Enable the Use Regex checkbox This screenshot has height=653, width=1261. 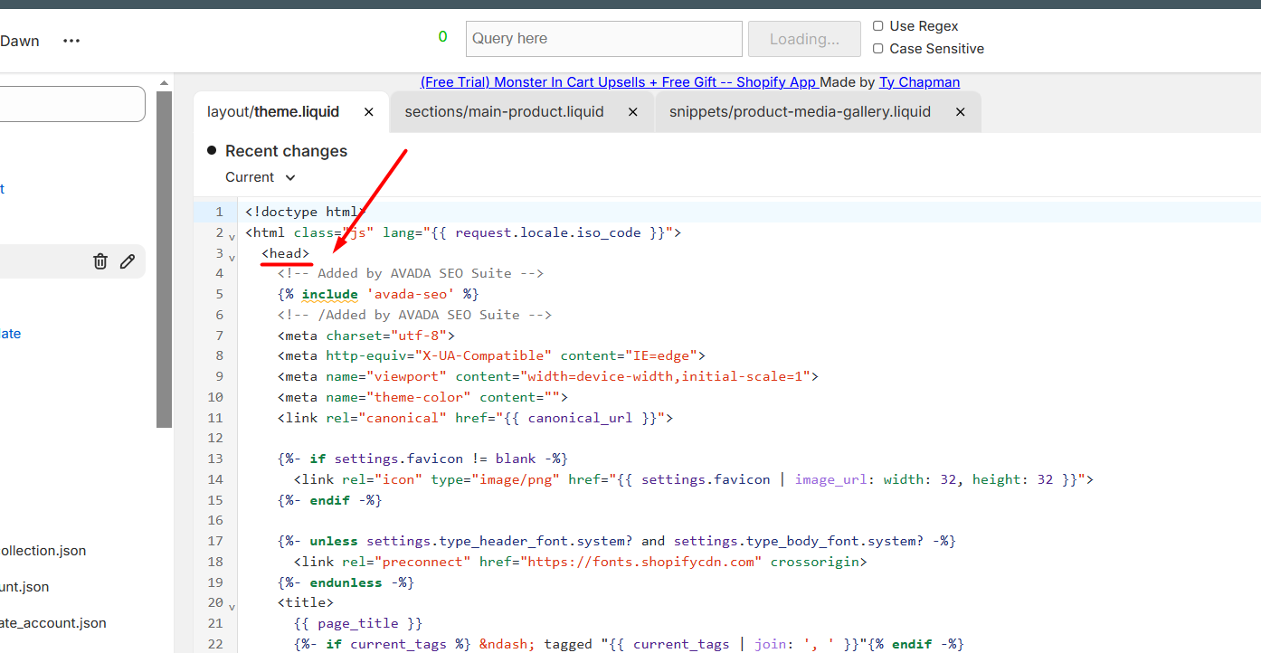coord(878,26)
